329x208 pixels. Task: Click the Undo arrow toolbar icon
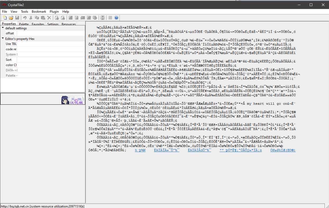point(25,18)
